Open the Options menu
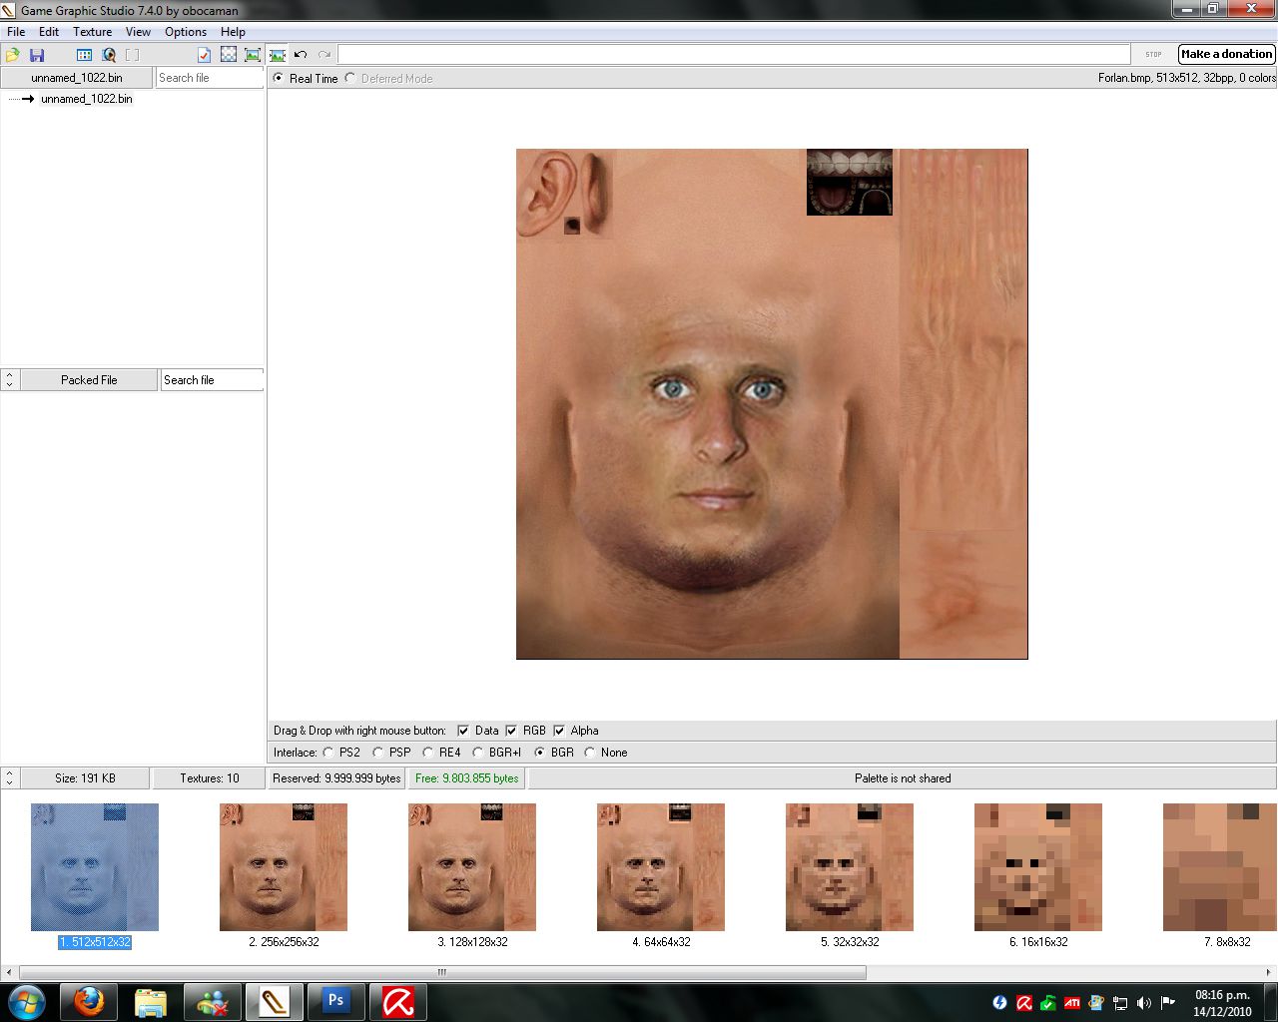This screenshot has height=1022, width=1278. point(186,32)
